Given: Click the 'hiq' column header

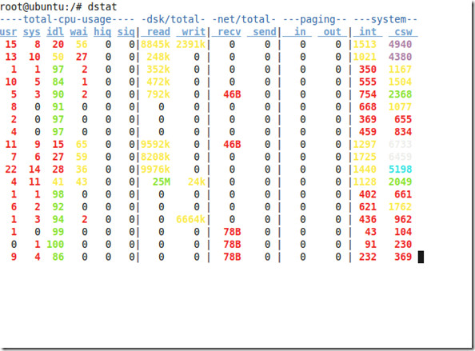Looking at the screenshot, I should (x=102, y=32).
